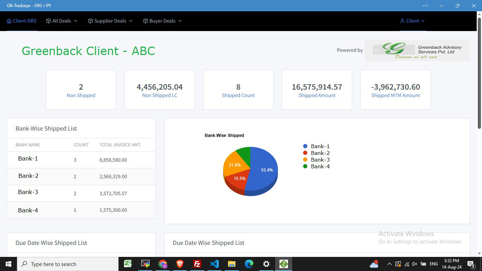Click the battery tray icon
Screen dimensions: 482x271
point(423,264)
